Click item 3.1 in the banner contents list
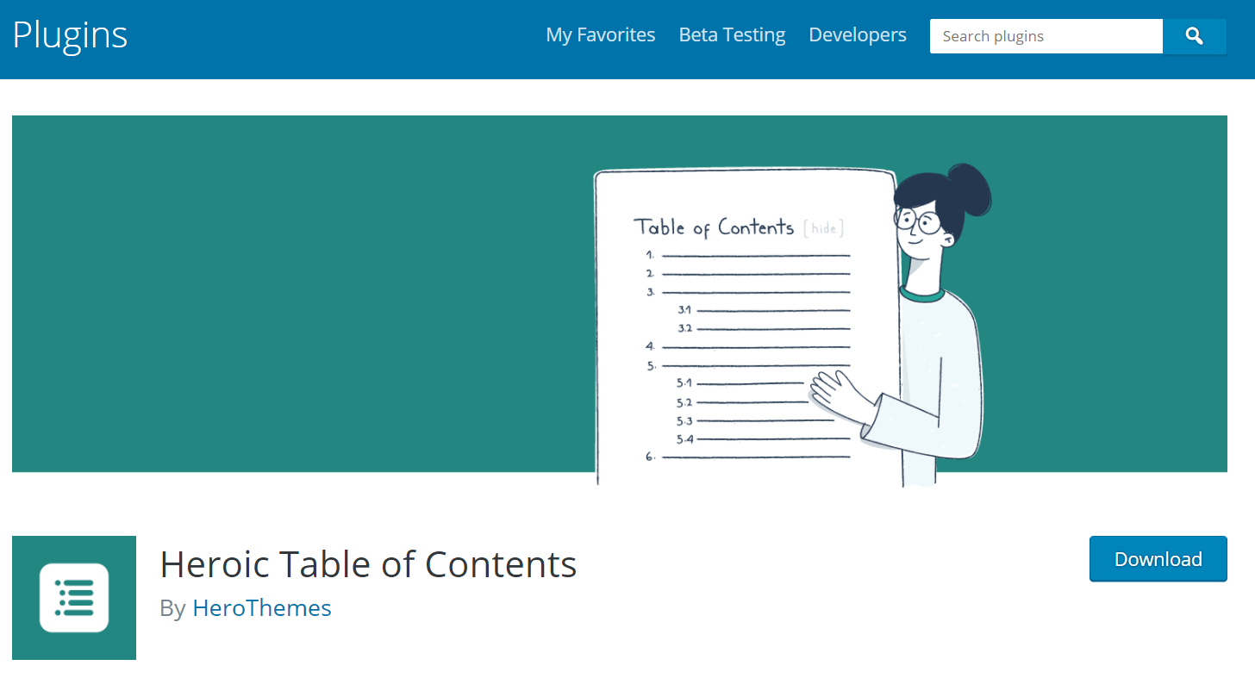Screen dimensions: 1255x678 click(684, 310)
